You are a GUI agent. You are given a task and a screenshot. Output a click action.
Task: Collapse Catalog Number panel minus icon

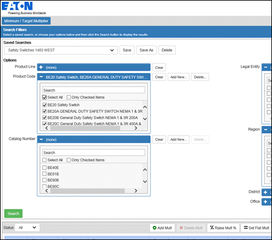pos(41,139)
